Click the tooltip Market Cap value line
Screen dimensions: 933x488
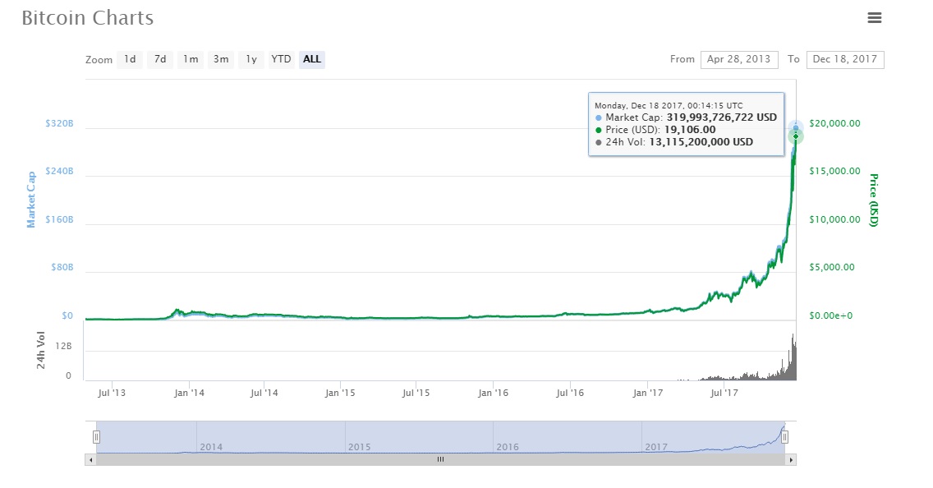(x=686, y=117)
